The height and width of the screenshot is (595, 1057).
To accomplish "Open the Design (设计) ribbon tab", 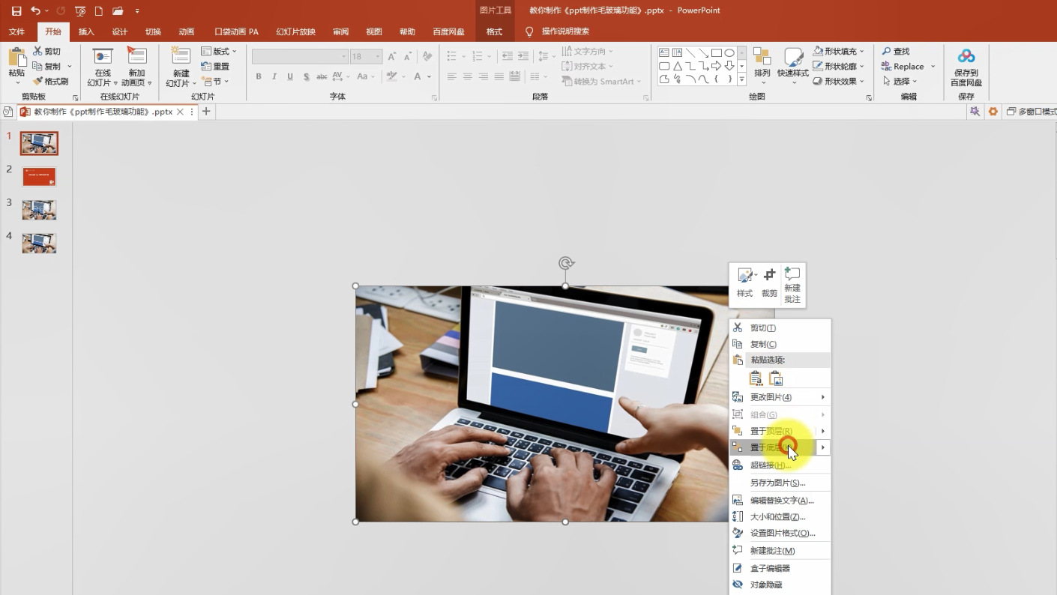I will (x=120, y=31).
